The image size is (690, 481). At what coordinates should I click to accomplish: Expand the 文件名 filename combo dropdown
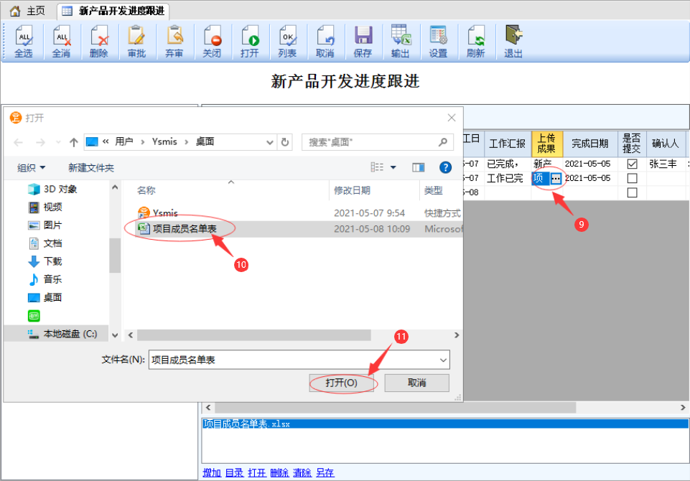443,360
